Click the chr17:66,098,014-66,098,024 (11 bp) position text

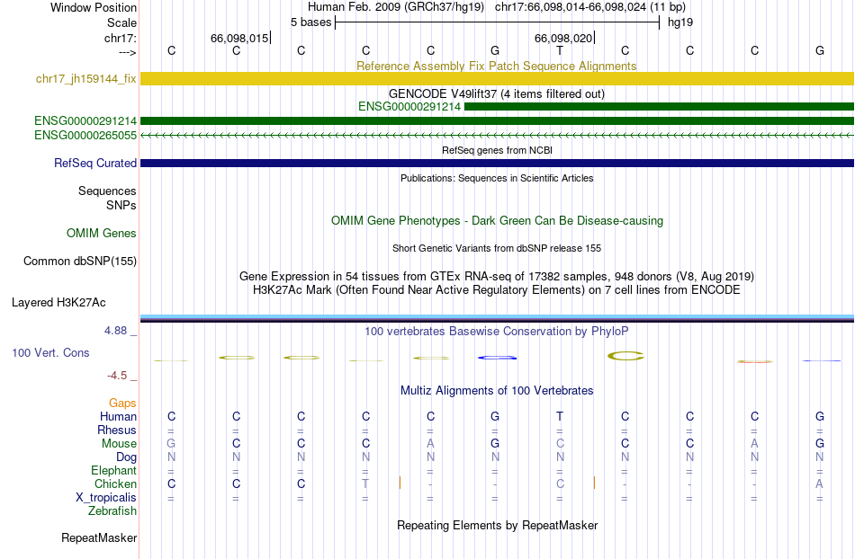590,7
